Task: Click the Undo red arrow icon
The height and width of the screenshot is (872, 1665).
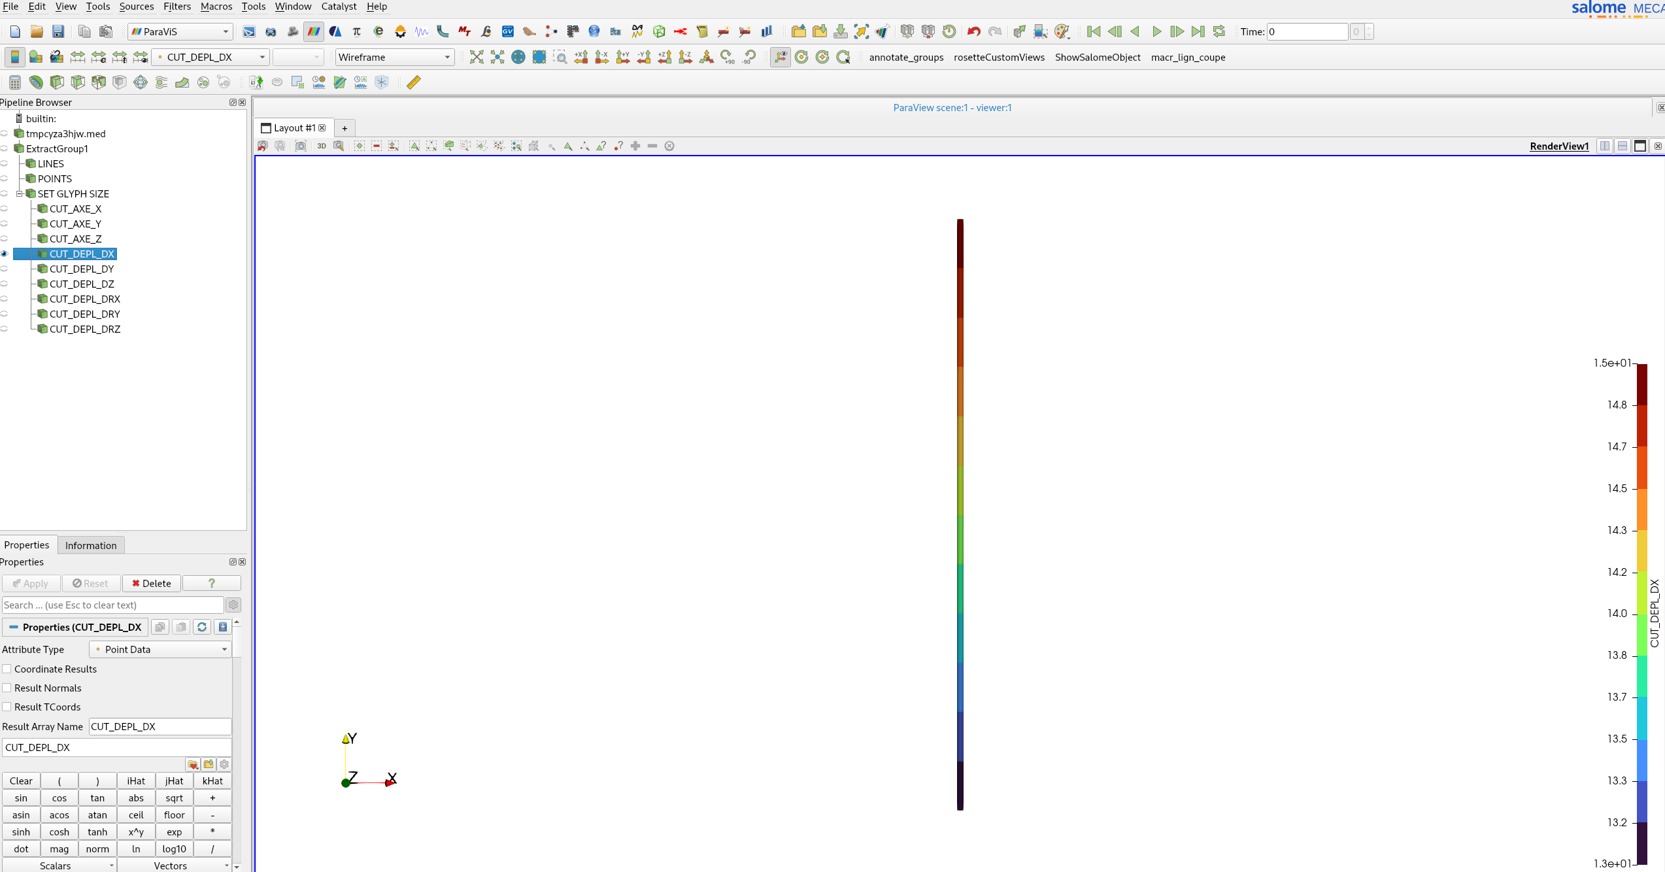Action: pyautogui.click(x=974, y=31)
